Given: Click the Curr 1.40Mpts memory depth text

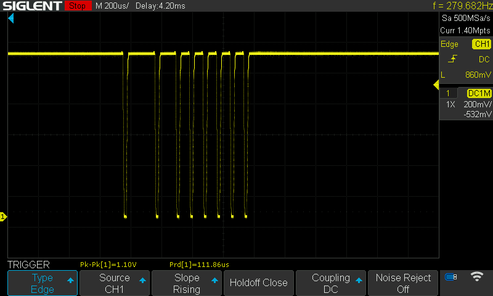Looking at the screenshot, I should pyautogui.click(x=465, y=30).
